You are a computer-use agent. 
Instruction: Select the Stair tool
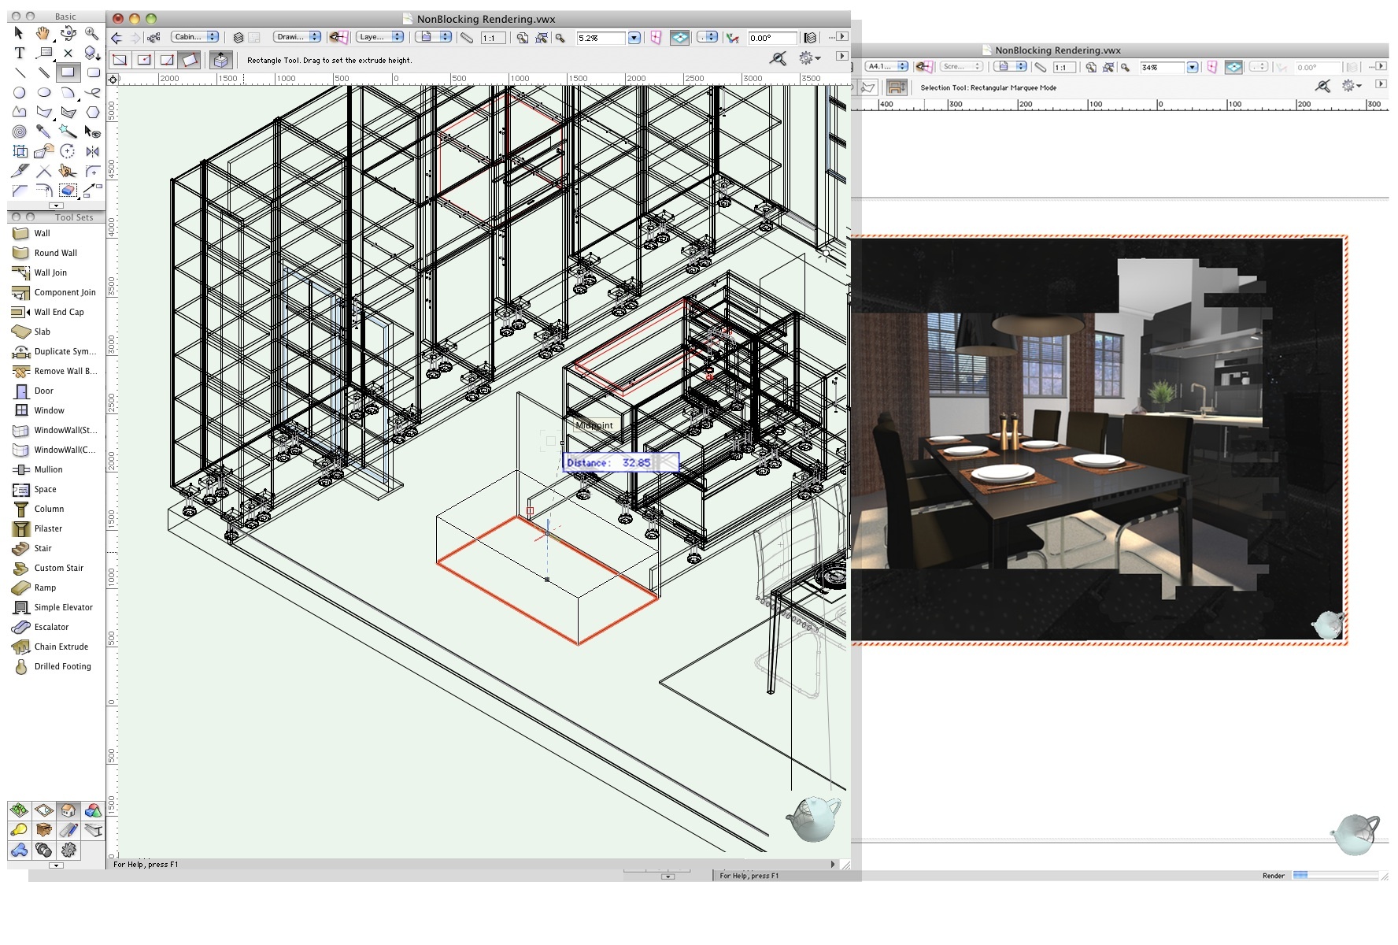(39, 548)
